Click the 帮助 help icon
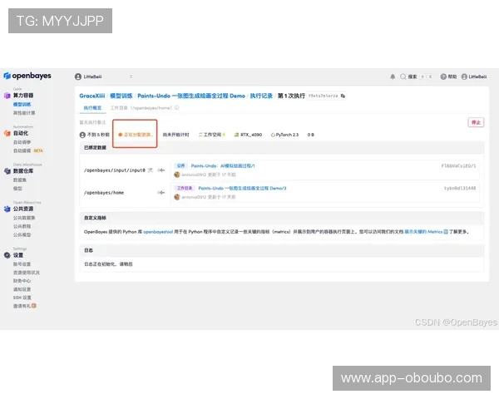 coord(443,76)
